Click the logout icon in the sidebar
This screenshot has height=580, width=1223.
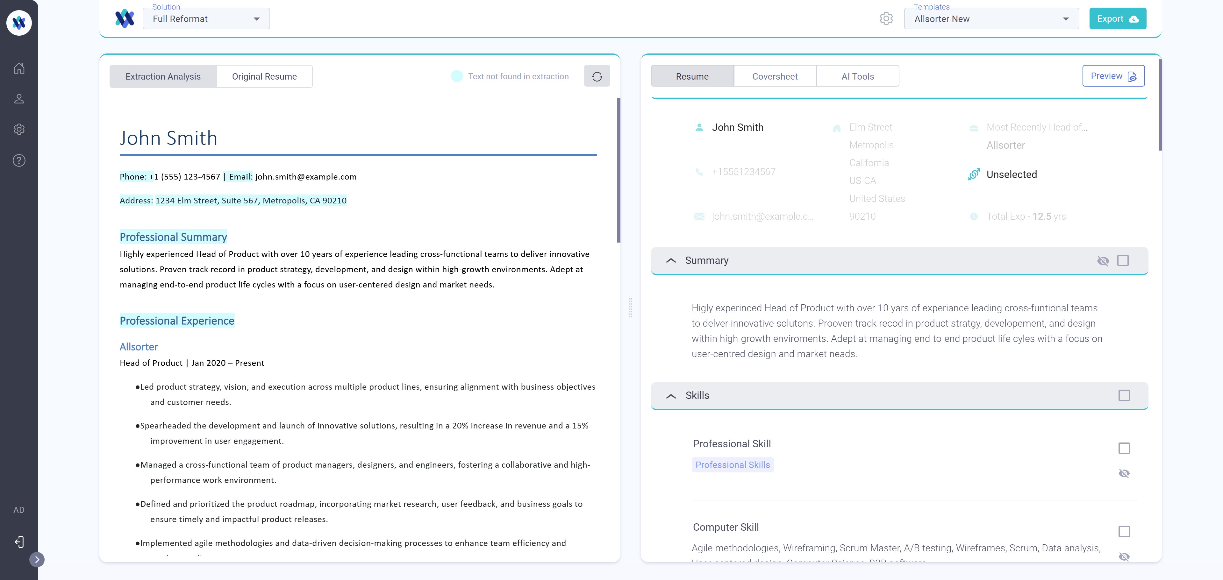pyautogui.click(x=19, y=541)
